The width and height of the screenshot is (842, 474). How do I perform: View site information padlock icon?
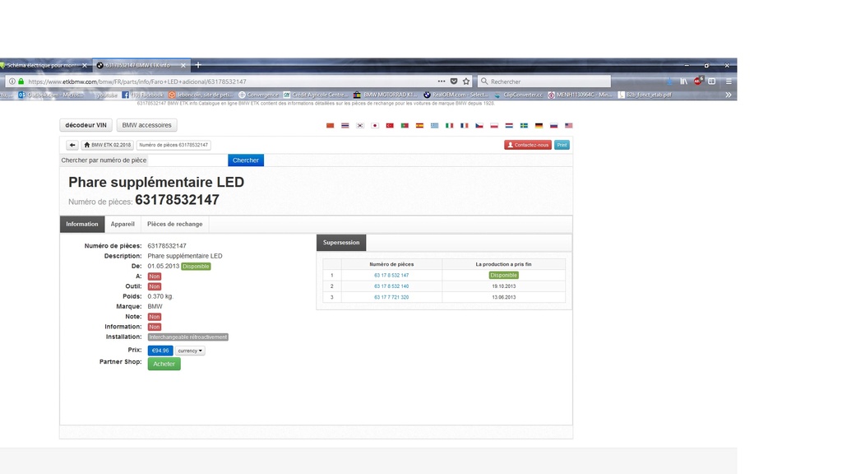(x=21, y=81)
